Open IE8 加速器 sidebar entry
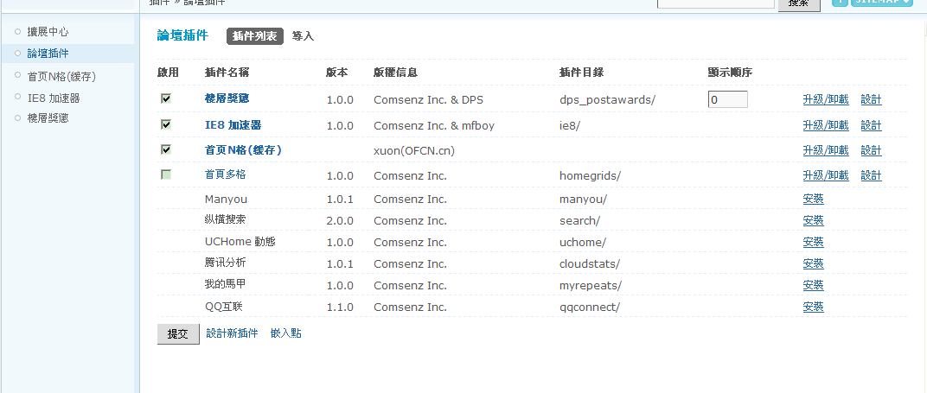Screen dimensions: 927x393 click(54, 98)
